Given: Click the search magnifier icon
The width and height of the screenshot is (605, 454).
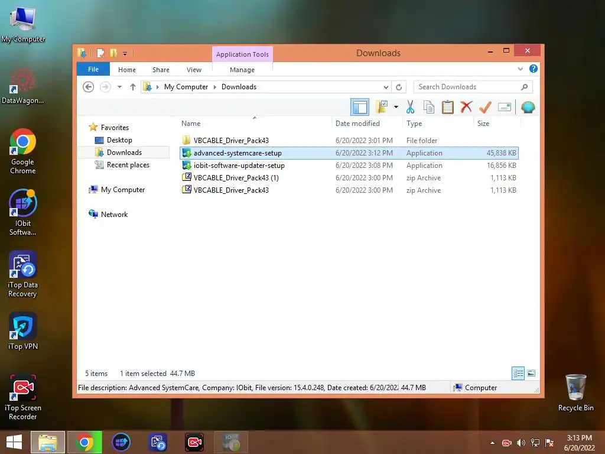Looking at the screenshot, I should coord(525,87).
